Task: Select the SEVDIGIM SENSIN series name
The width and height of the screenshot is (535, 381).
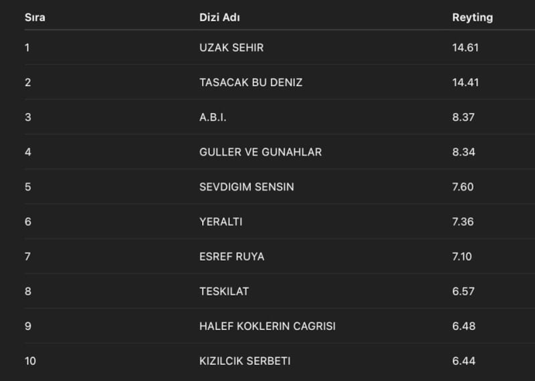Action: (x=246, y=186)
